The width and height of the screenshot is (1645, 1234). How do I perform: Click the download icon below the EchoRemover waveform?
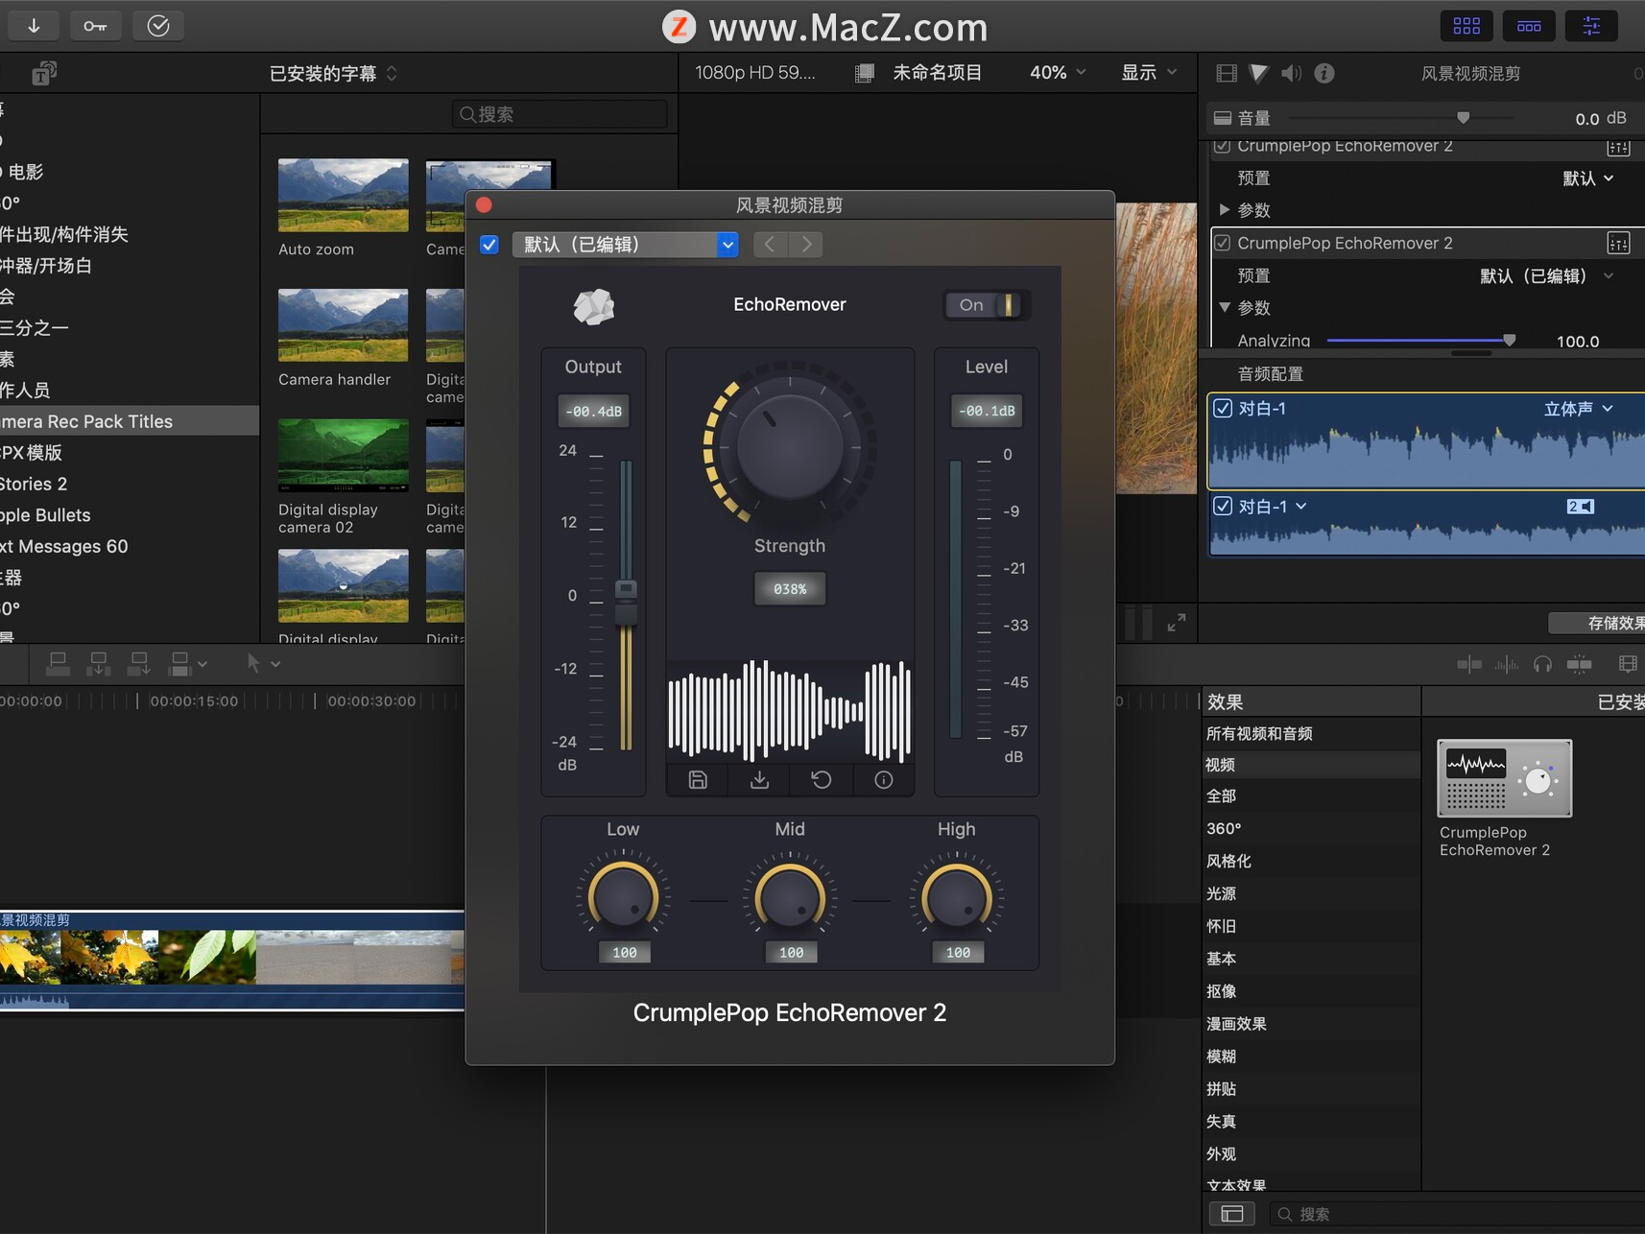coord(758,779)
